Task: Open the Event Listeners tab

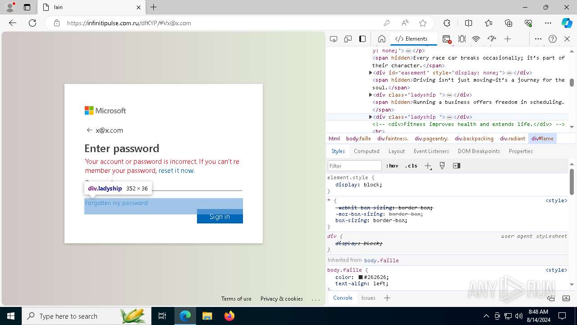Action: pyautogui.click(x=431, y=151)
